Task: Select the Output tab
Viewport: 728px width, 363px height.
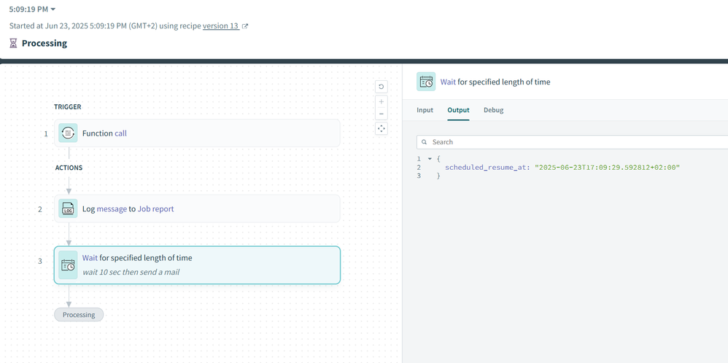Action: tap(458, 110)
